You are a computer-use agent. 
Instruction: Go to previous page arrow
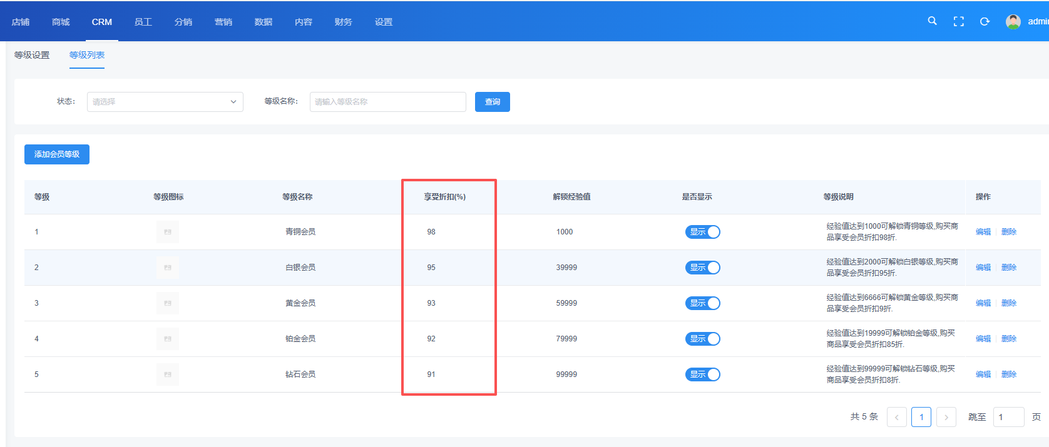(x=896, y=417)
